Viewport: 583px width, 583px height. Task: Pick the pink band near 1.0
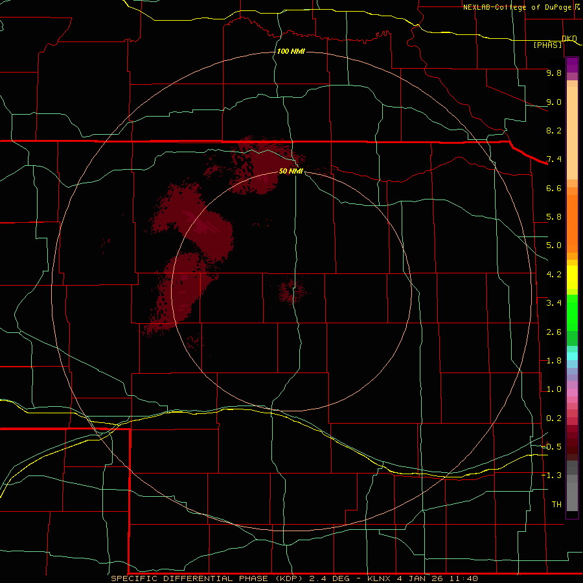[572, 392]
